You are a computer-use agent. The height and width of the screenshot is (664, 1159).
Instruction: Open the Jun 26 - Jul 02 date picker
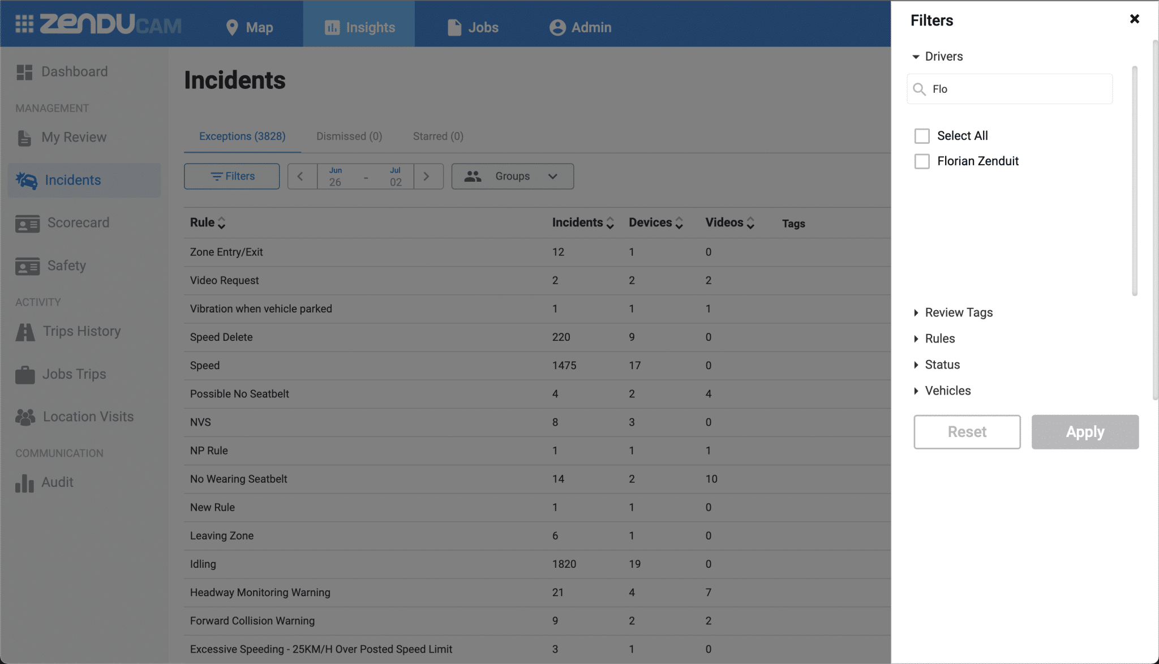coord(366,176)
